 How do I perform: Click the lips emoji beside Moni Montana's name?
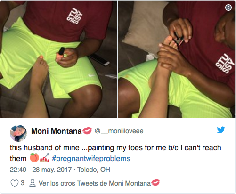87,131
